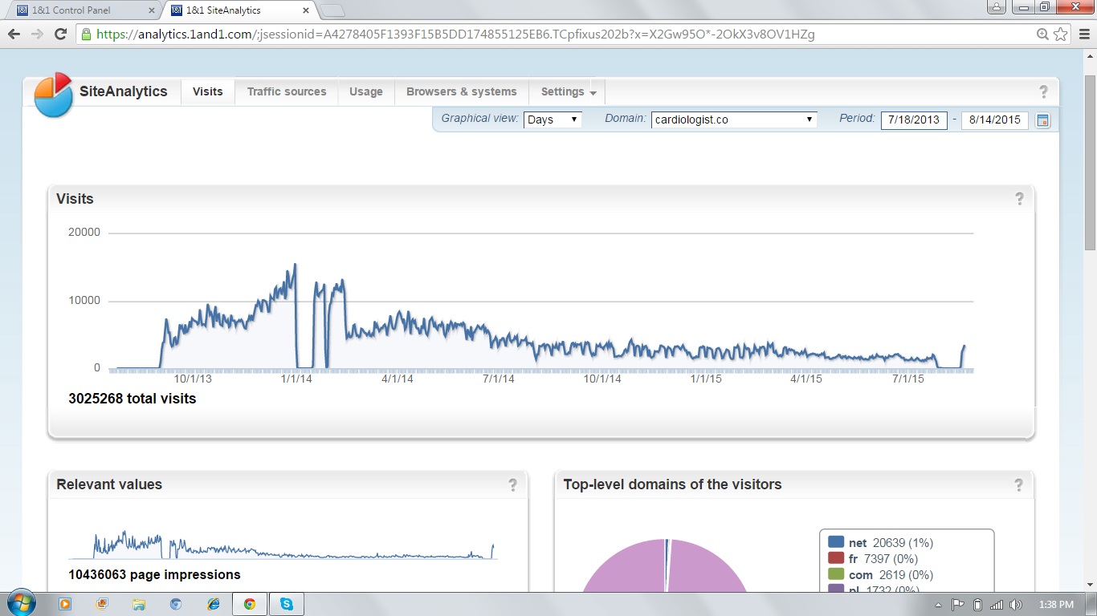Open the Usage tab

coord(366,91)
